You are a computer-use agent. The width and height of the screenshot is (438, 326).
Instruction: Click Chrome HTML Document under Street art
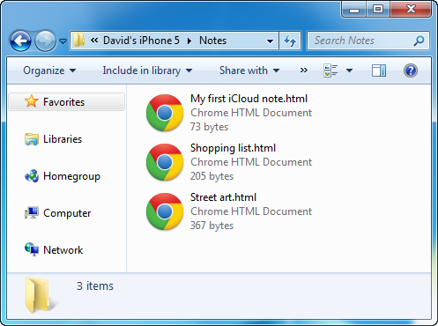[251, 211]
